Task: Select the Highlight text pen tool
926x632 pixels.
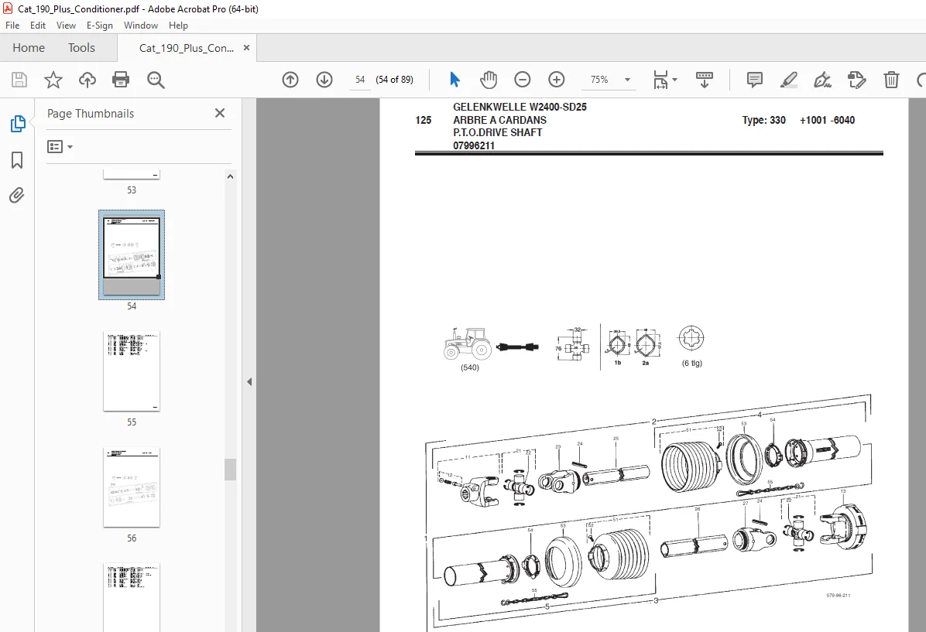Action: (x=789, y=80)
